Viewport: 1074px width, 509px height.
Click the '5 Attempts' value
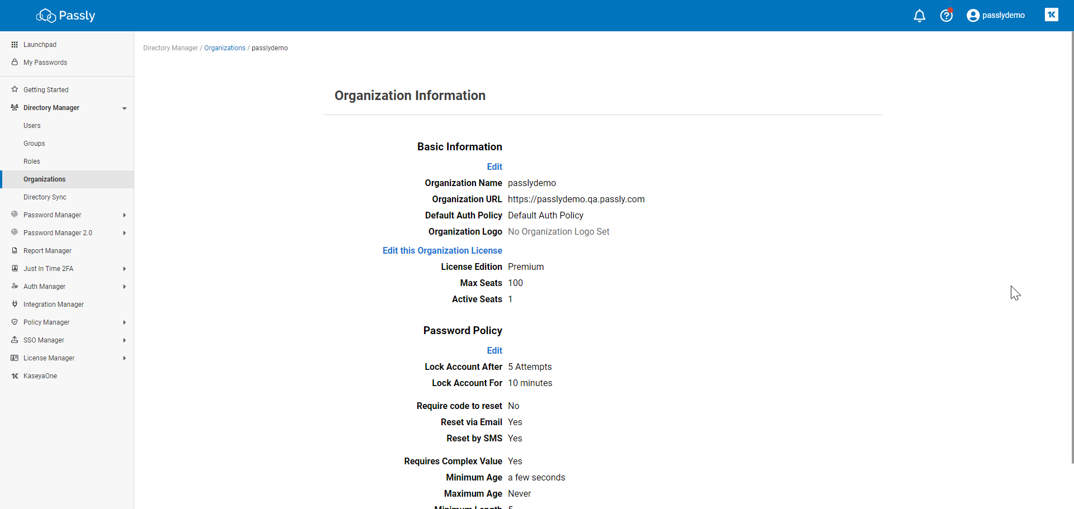(530, 367)
